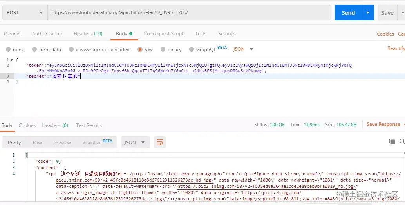Click Save Response
The height and width of the screenshot is (205, 405).
383,124
